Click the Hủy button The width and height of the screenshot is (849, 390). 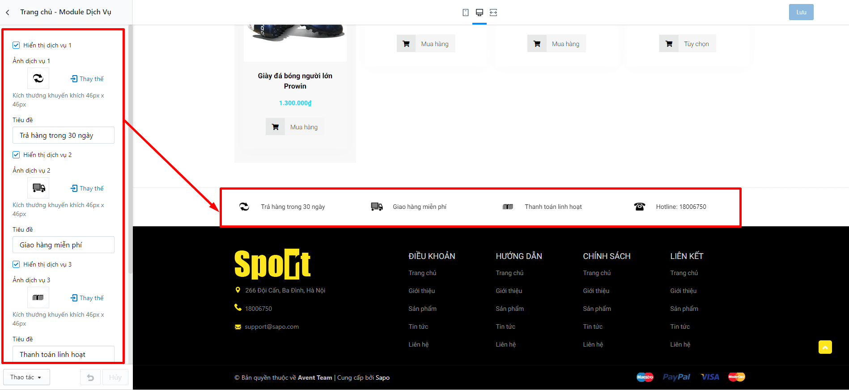[x=115, y=377]
